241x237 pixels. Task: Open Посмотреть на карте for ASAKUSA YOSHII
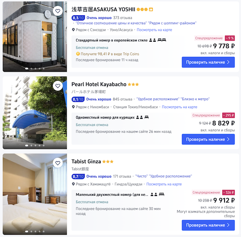pos(154,30)
